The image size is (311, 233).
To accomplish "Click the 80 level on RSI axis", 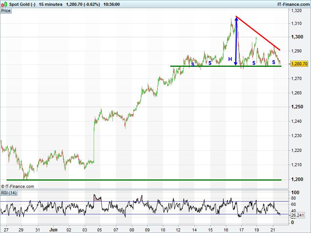I will tap(294, 198).
